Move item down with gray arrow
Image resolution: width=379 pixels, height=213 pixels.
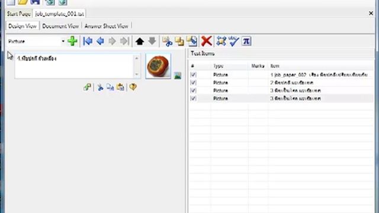coord(152,41)
